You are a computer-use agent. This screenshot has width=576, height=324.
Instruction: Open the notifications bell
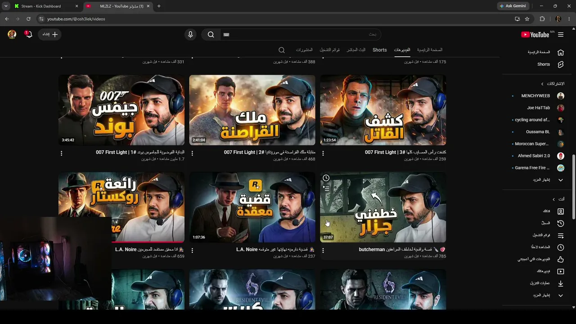pos(28,34)
